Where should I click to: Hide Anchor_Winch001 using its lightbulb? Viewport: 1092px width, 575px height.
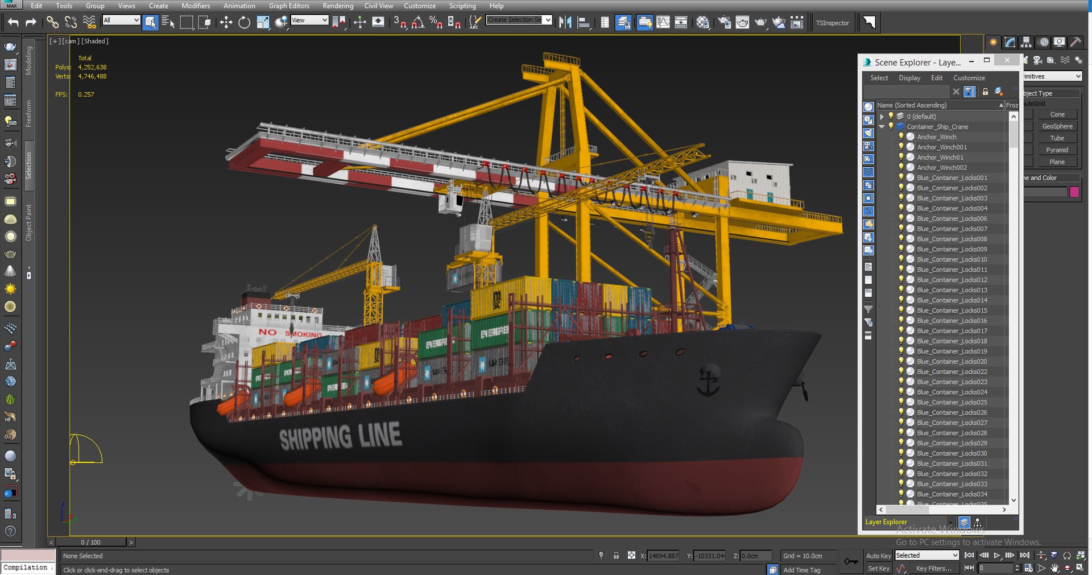click(901, 147)
